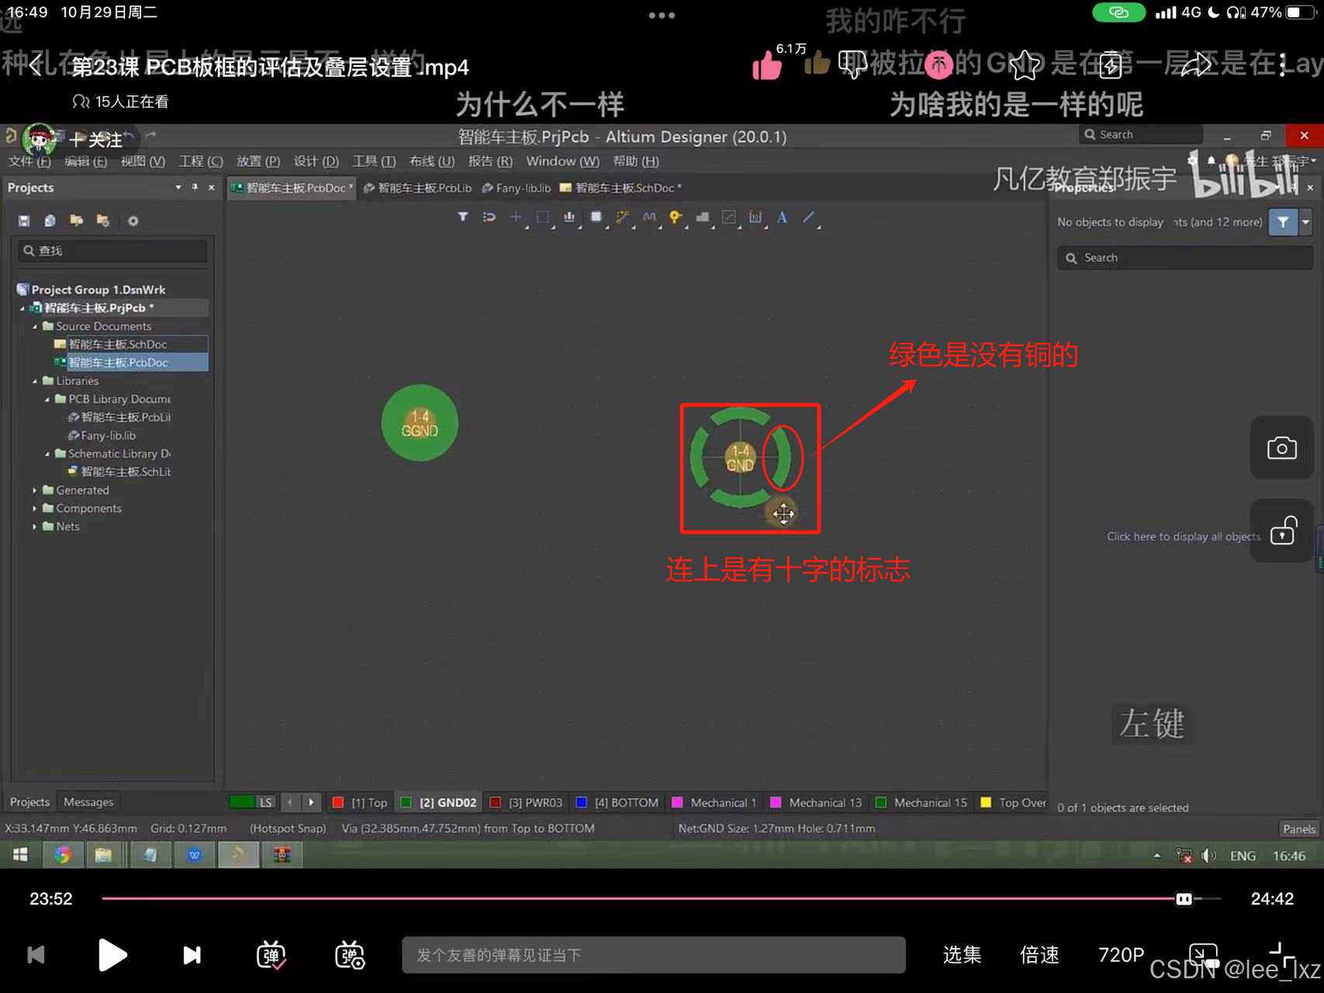Tap the coin donate icon

click(x=939, y=66)
